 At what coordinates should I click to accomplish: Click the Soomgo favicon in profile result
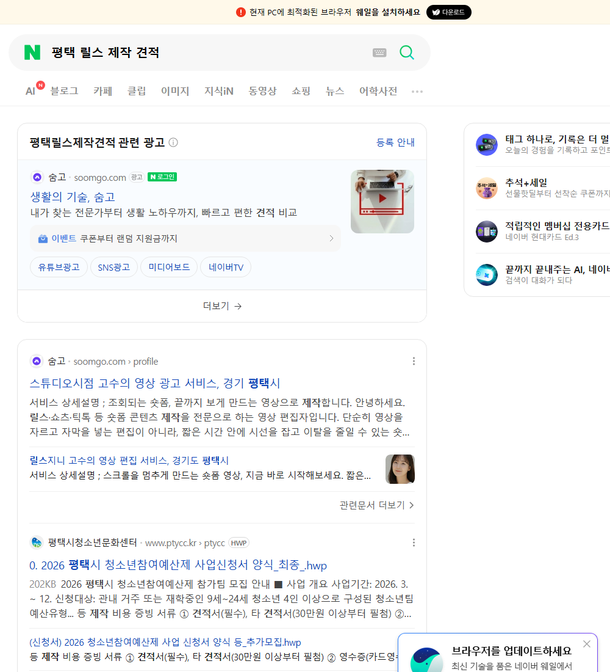37,361
